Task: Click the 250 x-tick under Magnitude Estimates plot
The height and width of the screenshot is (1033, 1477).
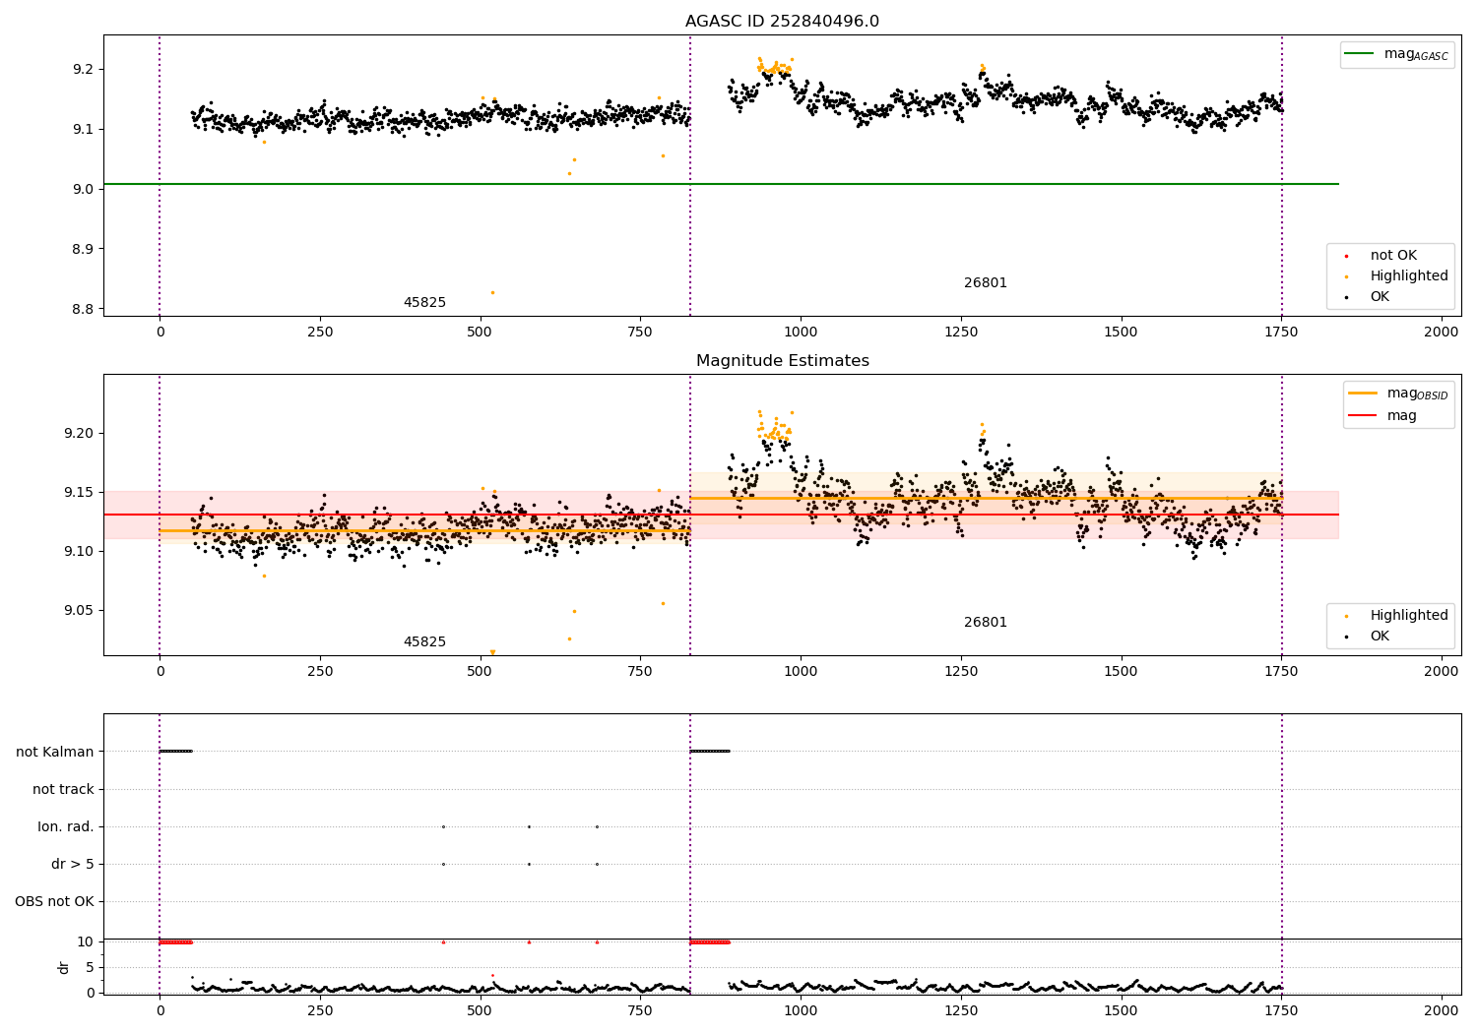Action: [320, 672]
